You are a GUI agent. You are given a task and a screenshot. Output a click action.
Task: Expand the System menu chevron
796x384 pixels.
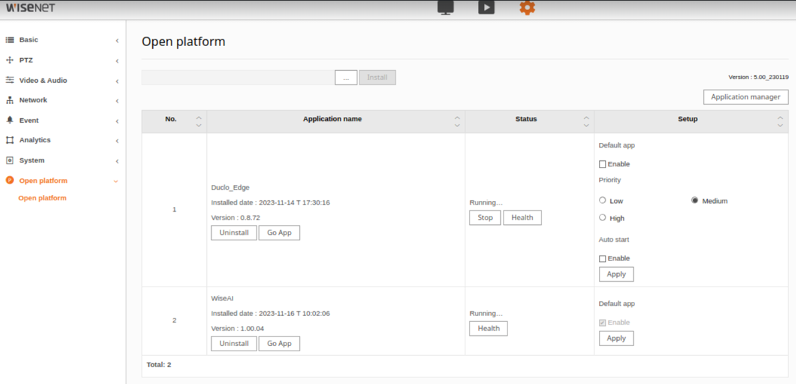pyautogui.click(x=117, y=161)
